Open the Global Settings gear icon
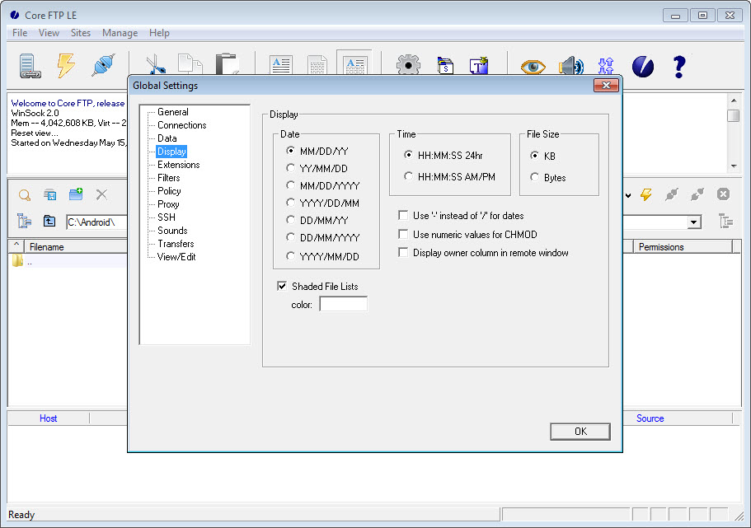 click(x=408, y=64)
